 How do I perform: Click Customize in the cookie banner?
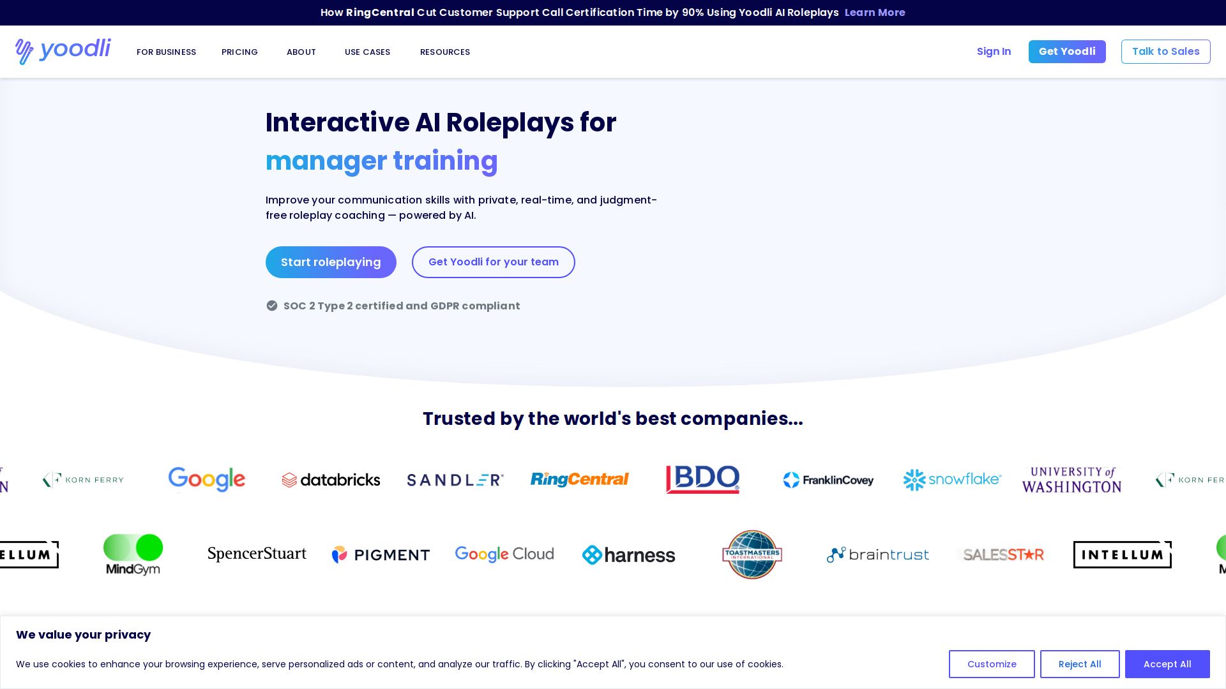(991, 664)
